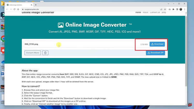Open Google Chrome desktop shortcut
194x109 pixels.
pos(3,40)
